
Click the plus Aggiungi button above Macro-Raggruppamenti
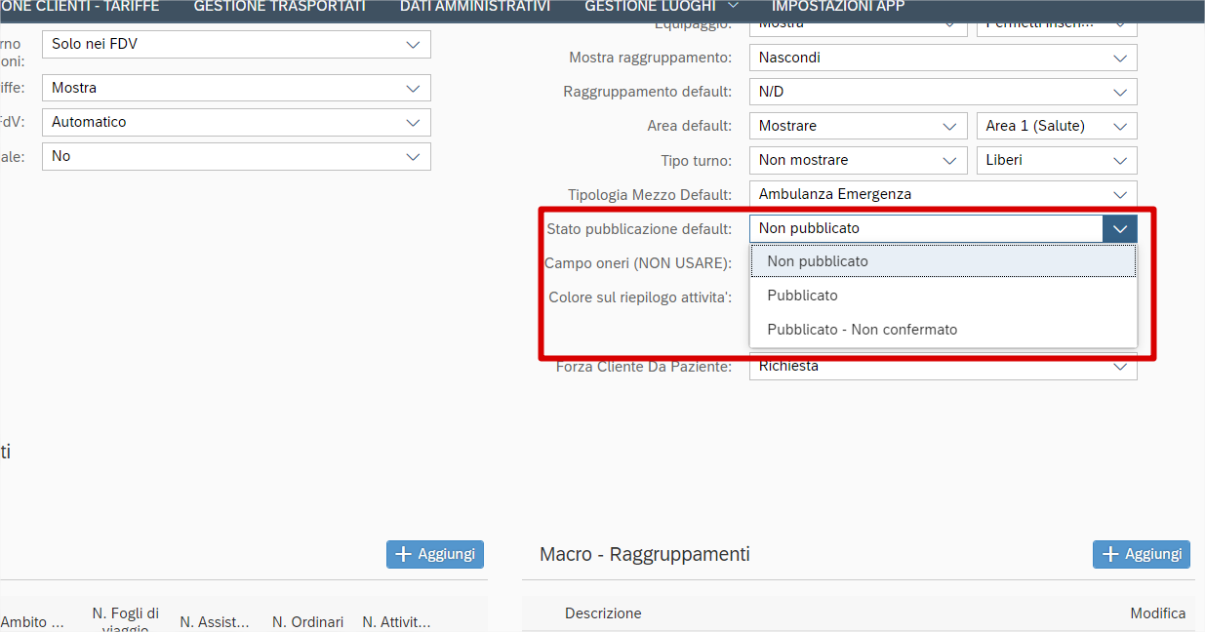pos(1141,554)
